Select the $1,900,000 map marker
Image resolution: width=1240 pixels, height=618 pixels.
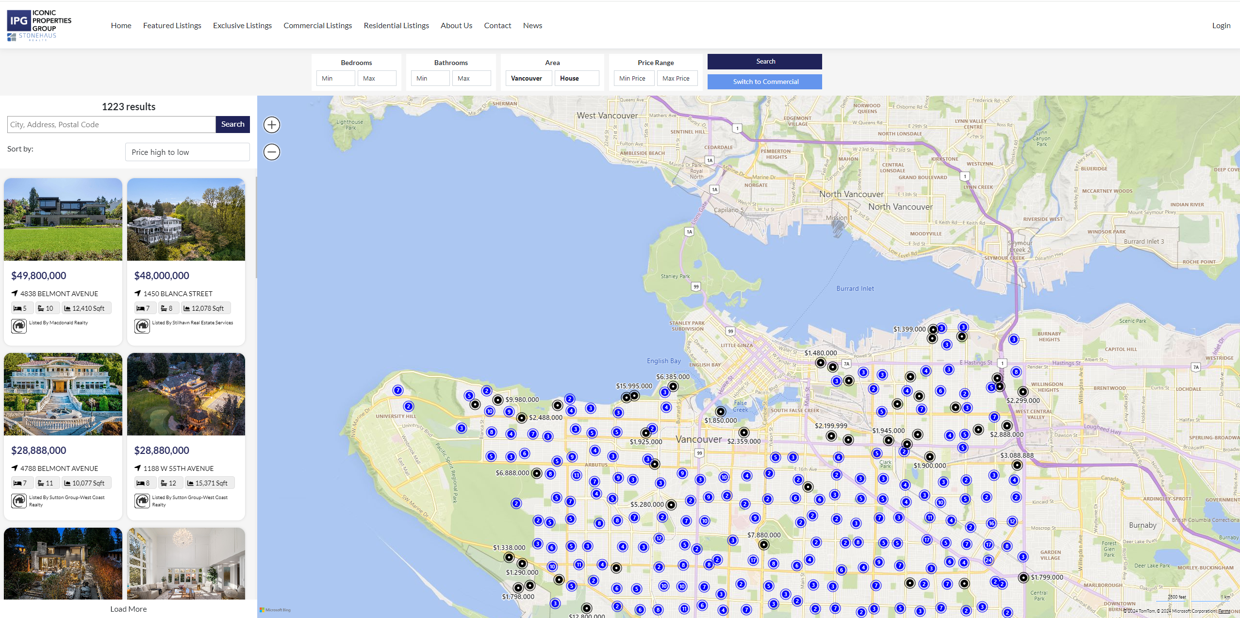pyautogui.click(x=930, y=456)
